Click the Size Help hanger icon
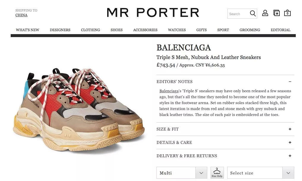The width and height of the screenshot is (302, 181). [217, 172]
